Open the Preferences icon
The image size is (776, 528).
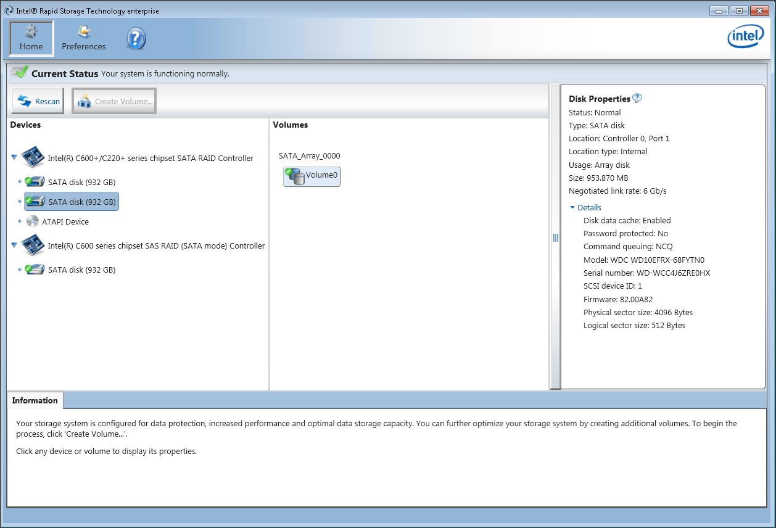point(83,34)
